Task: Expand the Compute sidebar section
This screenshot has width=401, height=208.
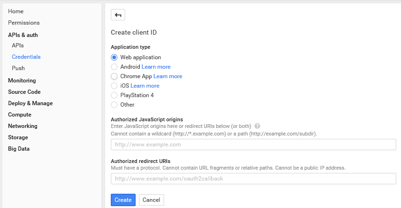Action: point(20,115)
